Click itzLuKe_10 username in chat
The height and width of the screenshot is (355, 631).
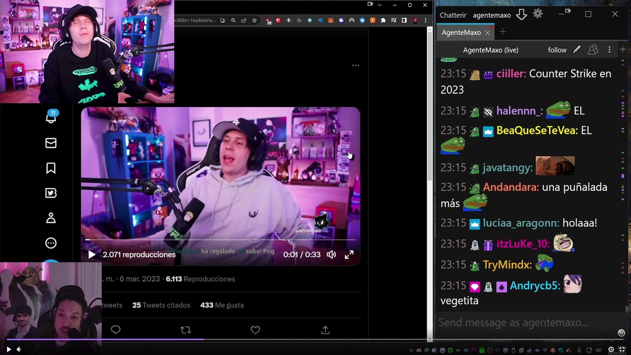(523, 244)
